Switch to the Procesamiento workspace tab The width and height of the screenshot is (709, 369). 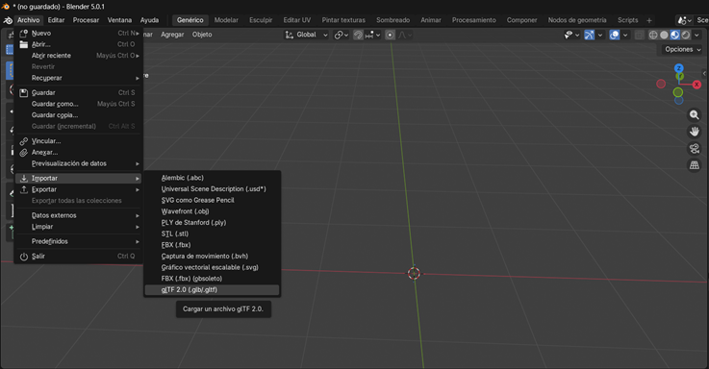coord(473,20)
